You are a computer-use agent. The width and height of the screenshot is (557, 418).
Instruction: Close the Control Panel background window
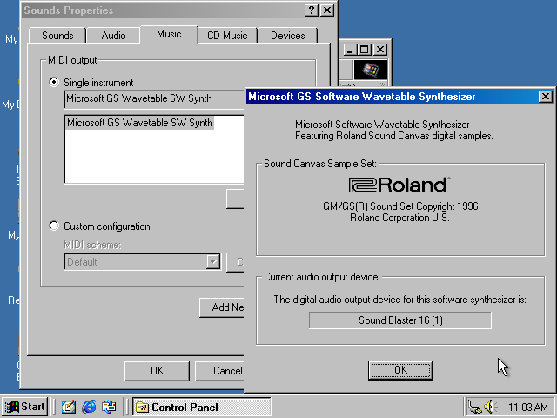(380, 49)
